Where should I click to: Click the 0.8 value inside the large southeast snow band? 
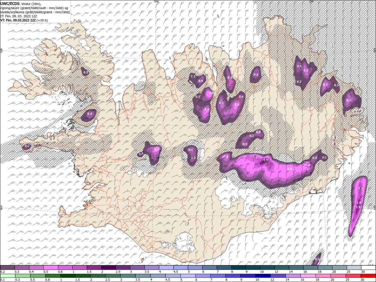(x=290, y=169)
